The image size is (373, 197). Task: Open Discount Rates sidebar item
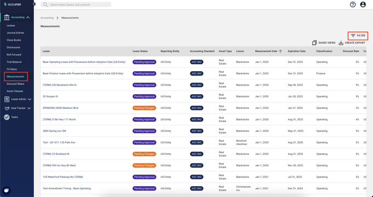click(x=15, y=84)
